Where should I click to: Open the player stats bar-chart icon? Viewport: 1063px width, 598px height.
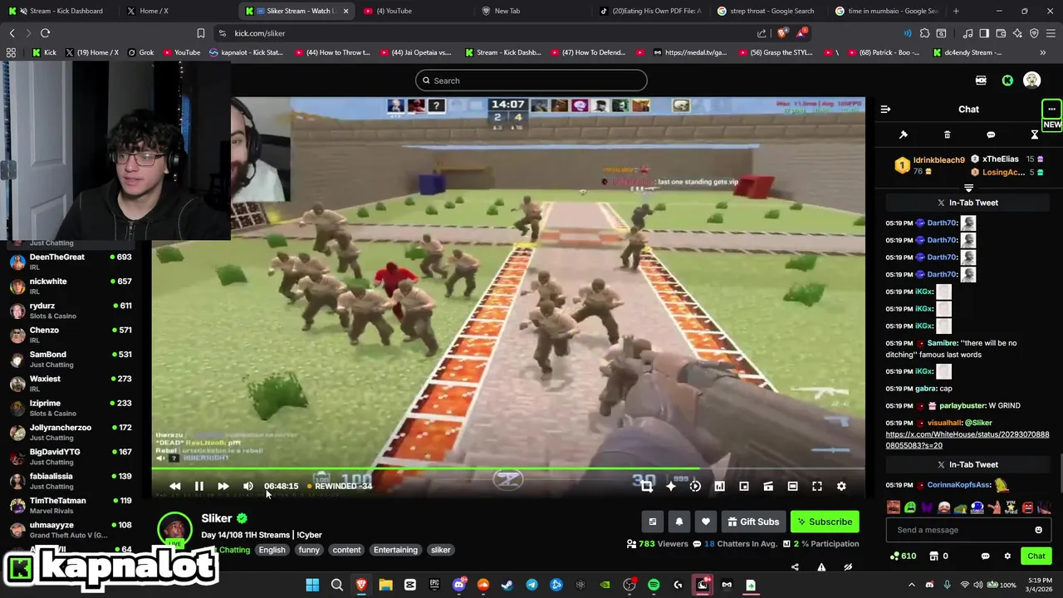click(719, 486)
